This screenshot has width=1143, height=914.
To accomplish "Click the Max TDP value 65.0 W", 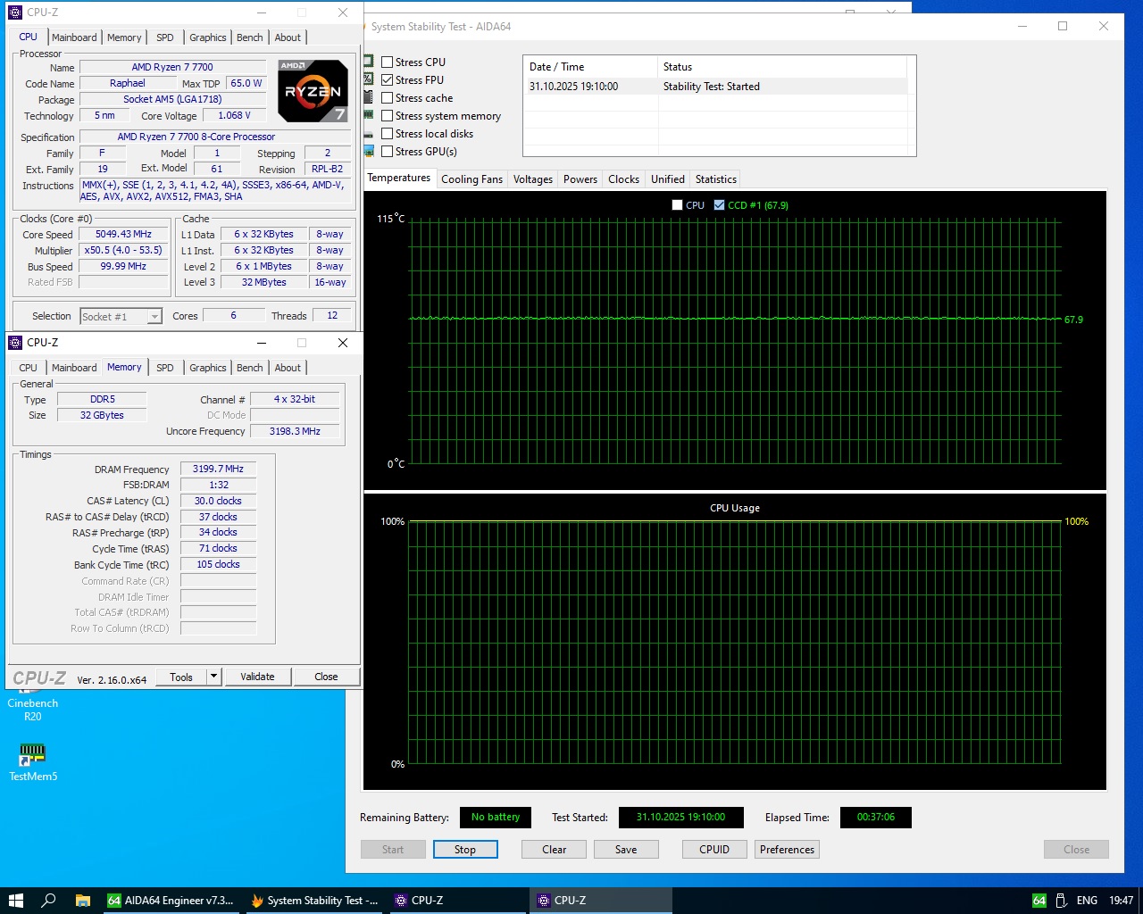I will pyautogui.click(x=246, y=83).
